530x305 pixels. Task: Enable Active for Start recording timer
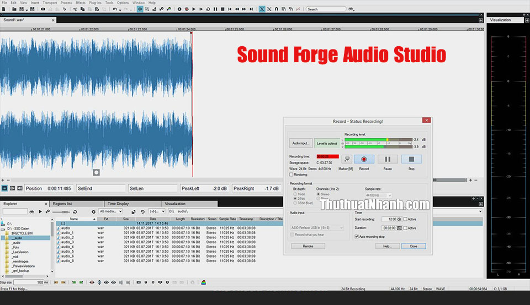405,219
